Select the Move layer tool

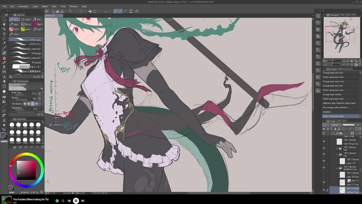[4, 34]
